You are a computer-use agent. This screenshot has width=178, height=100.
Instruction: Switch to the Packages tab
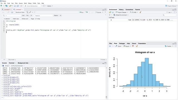point(122,44)
